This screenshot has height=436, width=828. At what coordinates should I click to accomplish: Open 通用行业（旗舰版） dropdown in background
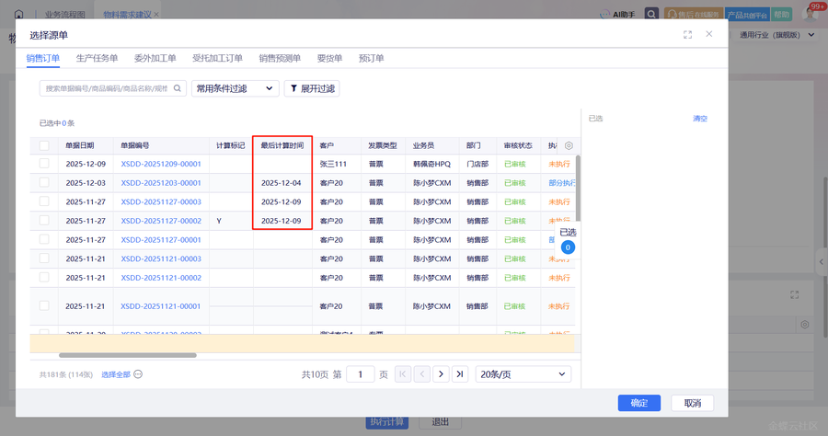click(776, 35)
